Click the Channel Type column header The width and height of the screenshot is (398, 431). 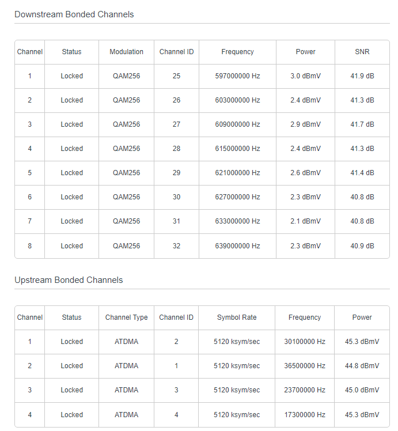(126, 317)
